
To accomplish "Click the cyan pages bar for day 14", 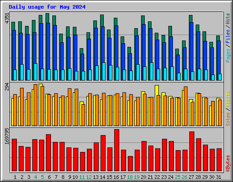I will (104, 71).
